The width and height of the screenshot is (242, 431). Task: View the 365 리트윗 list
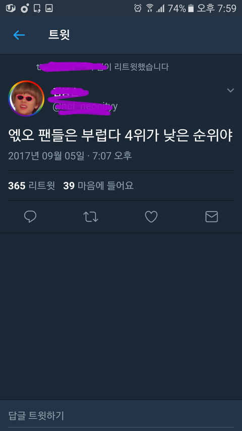(32, 186)
